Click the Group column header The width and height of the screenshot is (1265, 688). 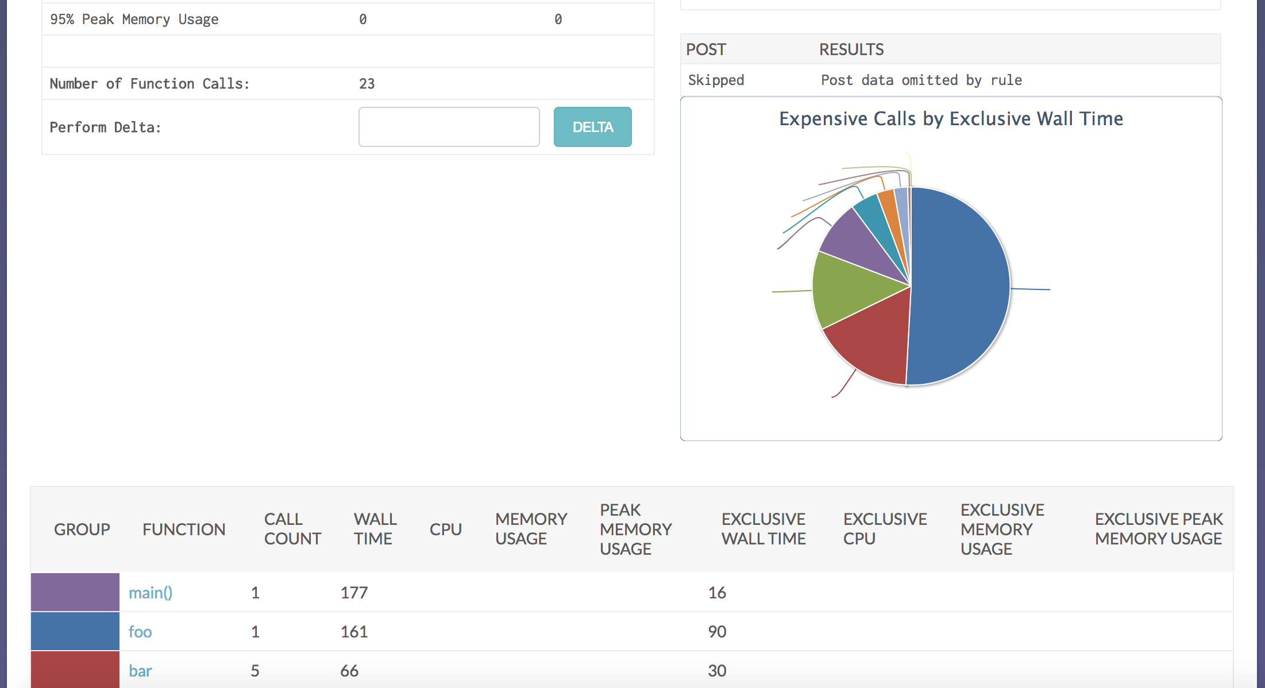[x=82, y=529]
